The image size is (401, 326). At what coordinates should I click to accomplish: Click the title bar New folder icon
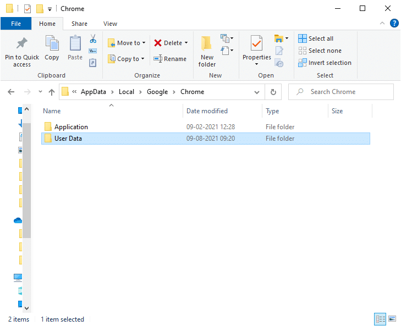pos(40,9)
